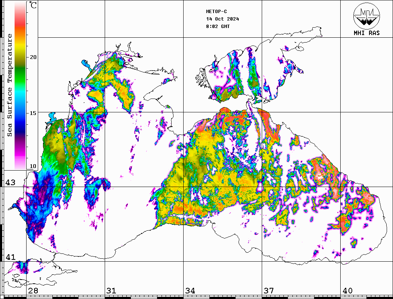Screen dimensions: 393x299
Task: Click the MHI RAS logo emblem
Action: pos(366,16)
